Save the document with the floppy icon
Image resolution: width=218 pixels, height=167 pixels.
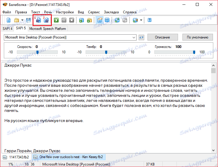28,20
